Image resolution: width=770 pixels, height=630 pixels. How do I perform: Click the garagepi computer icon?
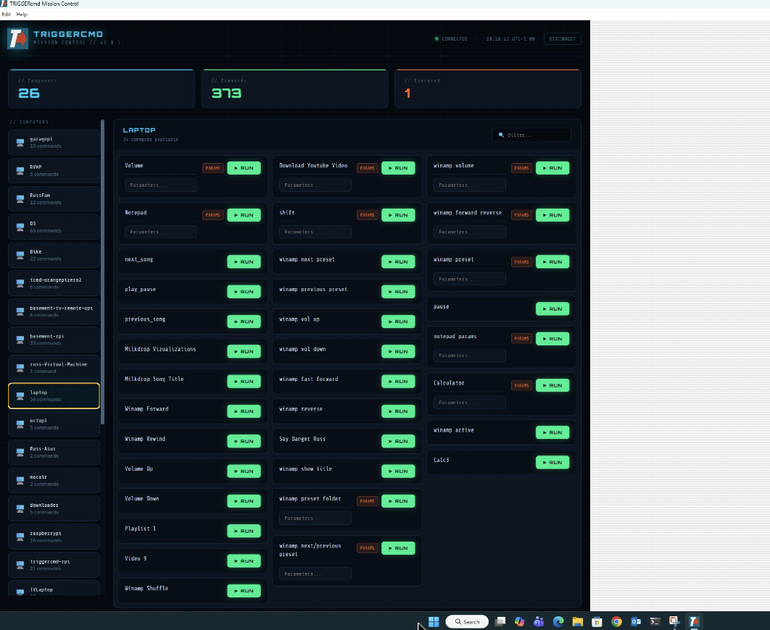[x=20, y=143]
